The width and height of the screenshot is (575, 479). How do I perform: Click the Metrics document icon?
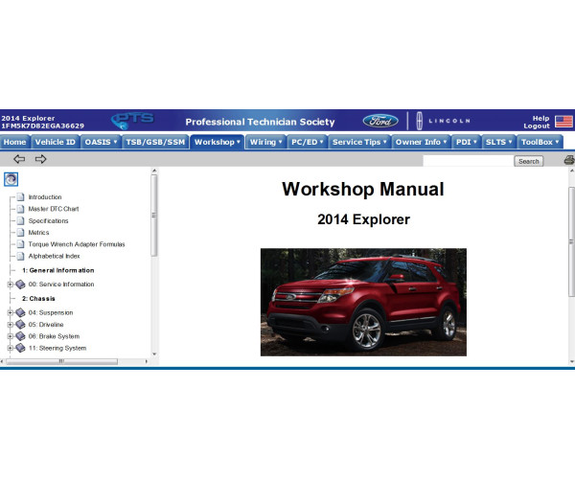[20, 233]
